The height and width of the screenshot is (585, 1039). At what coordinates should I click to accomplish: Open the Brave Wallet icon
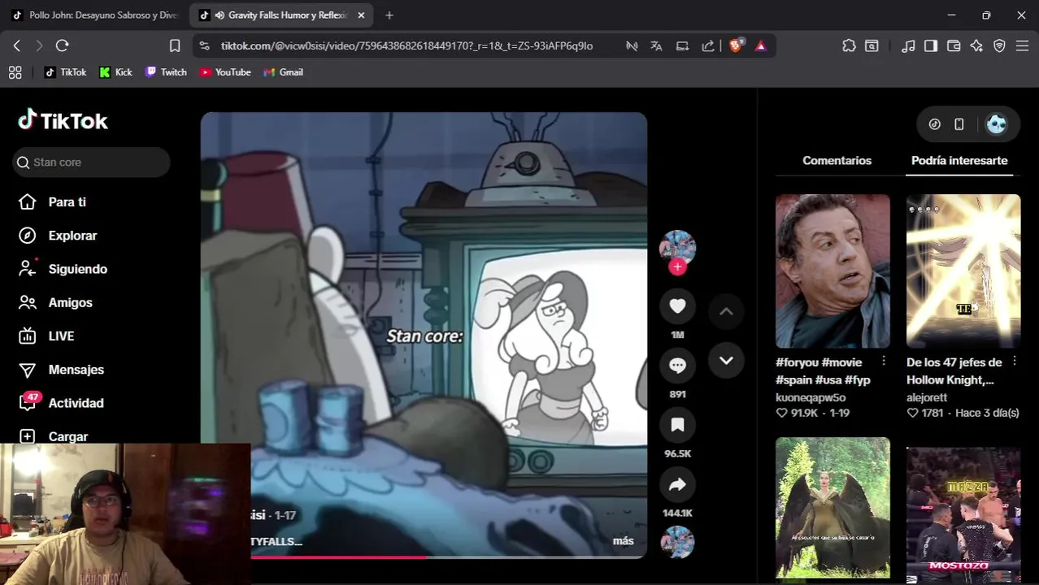coord(954,46)
